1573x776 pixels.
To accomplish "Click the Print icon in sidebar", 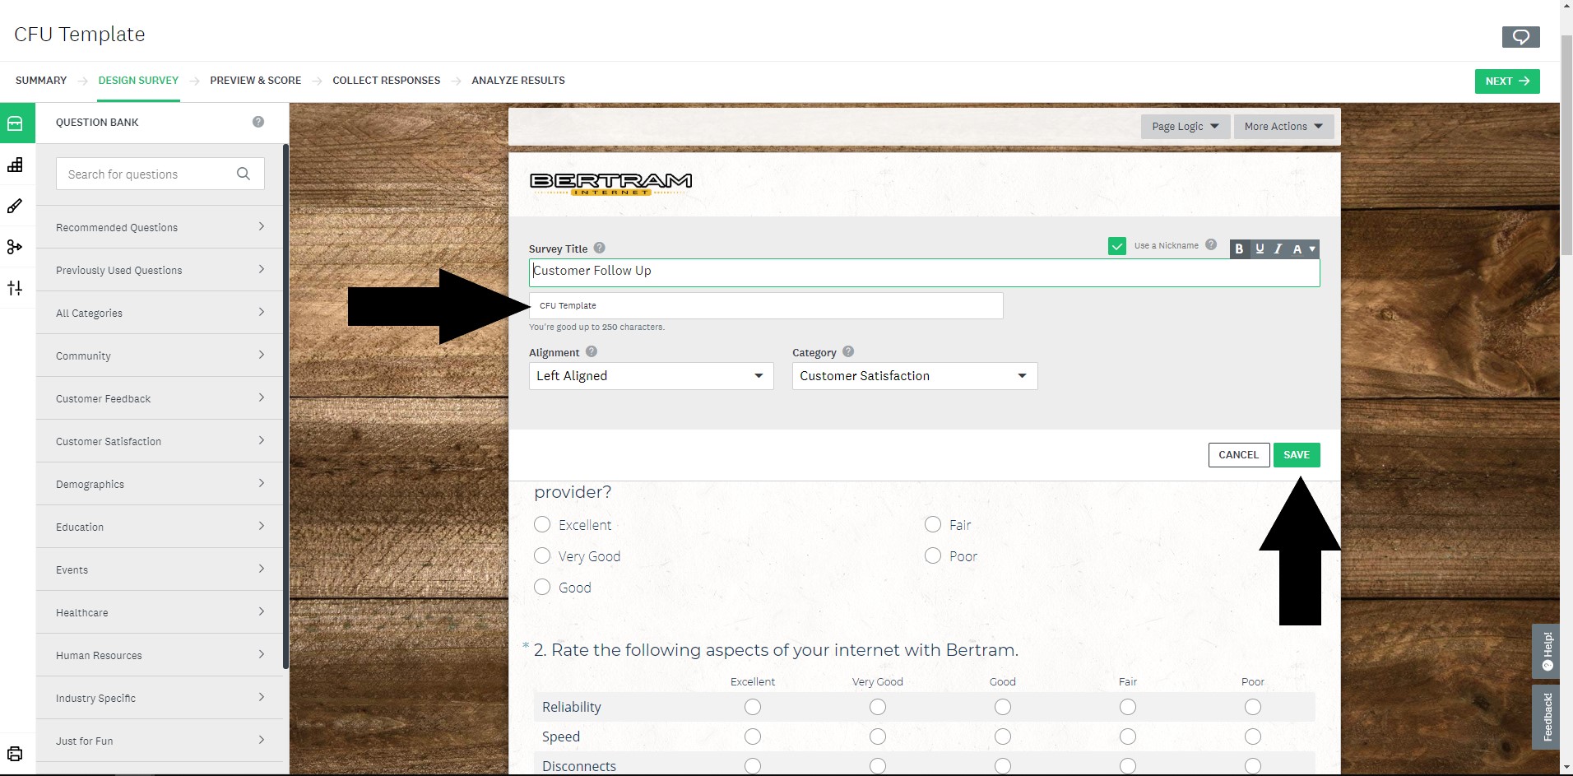I will tap(15, 754).
